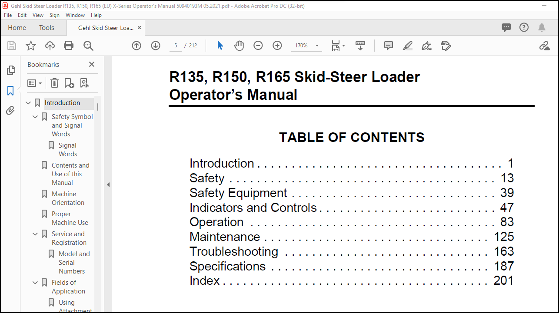
Task: Open the read mode keyboard icon
Action: tap(360, 46)
